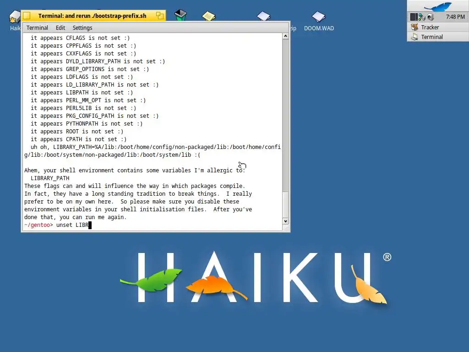Screen dimensions: 469x352
Task: Click the GREP_OPTIONS line
Action: coord(90,69)
